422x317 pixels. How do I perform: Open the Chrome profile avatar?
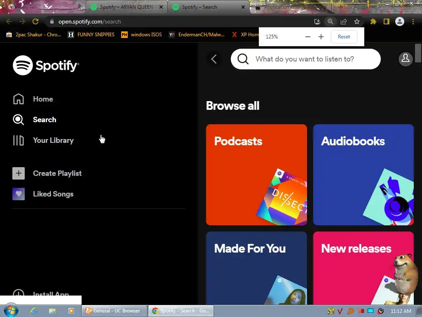400,21
